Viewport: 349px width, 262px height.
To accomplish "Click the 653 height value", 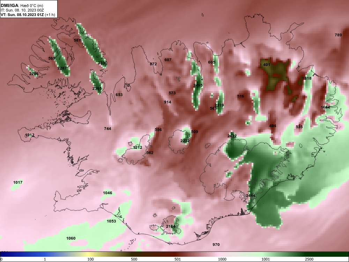I will pos(119,95).
